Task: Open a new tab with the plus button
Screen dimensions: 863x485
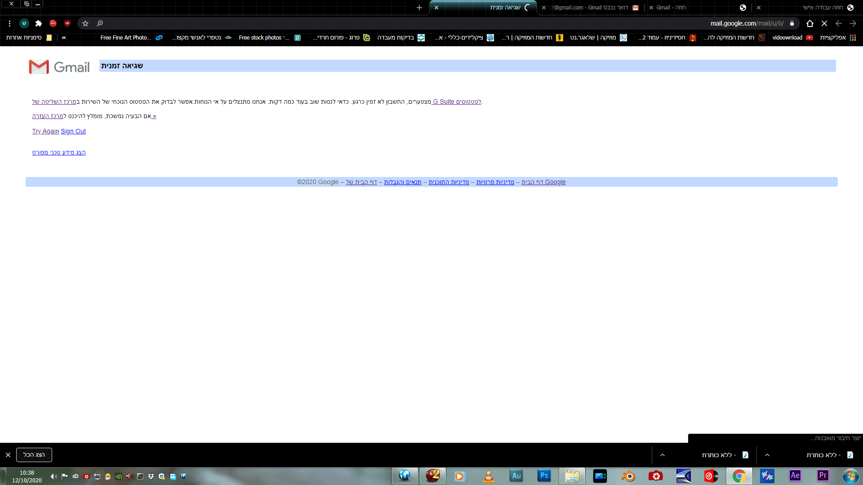Action: click(x=419, y=8)
